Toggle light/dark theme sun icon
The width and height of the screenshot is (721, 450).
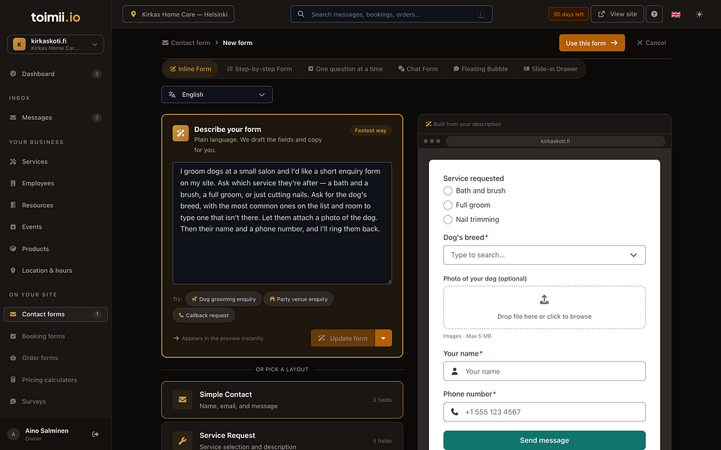699,14
